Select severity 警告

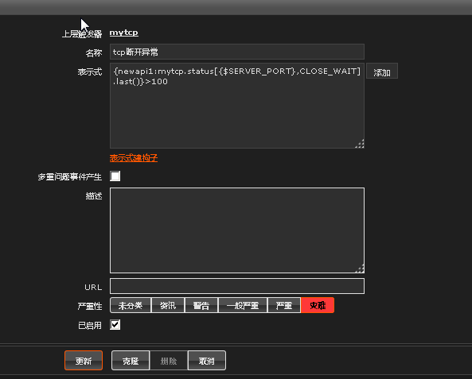[x=201, y=305]
